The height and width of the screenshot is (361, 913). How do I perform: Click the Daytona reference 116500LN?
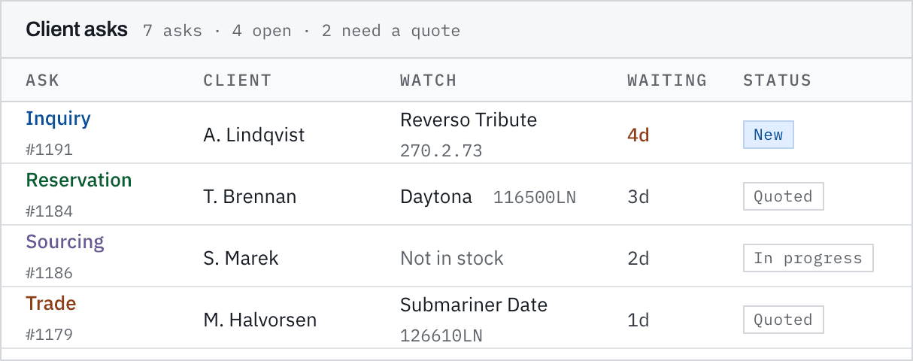tap(535, 197)
